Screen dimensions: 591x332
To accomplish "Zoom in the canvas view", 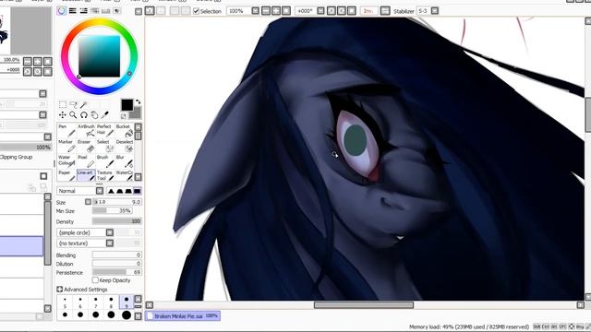I will pyautogui.click(x=276, y=11).
